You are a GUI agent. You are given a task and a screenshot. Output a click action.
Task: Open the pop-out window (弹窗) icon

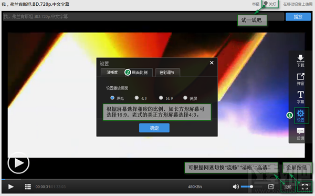click(x=300, y=79)
